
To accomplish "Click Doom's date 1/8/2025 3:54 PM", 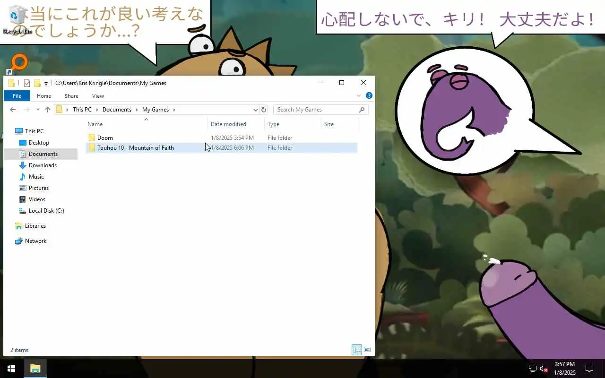I will pyautogui.click(x=232, y=138).
